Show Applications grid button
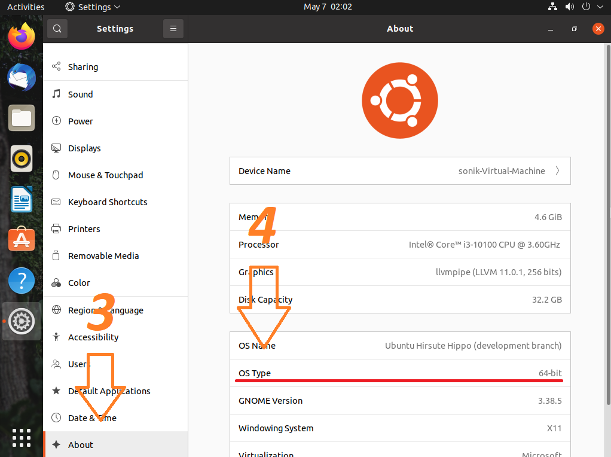The height and width of the screenshot is (457, 611). coord(22,438)
